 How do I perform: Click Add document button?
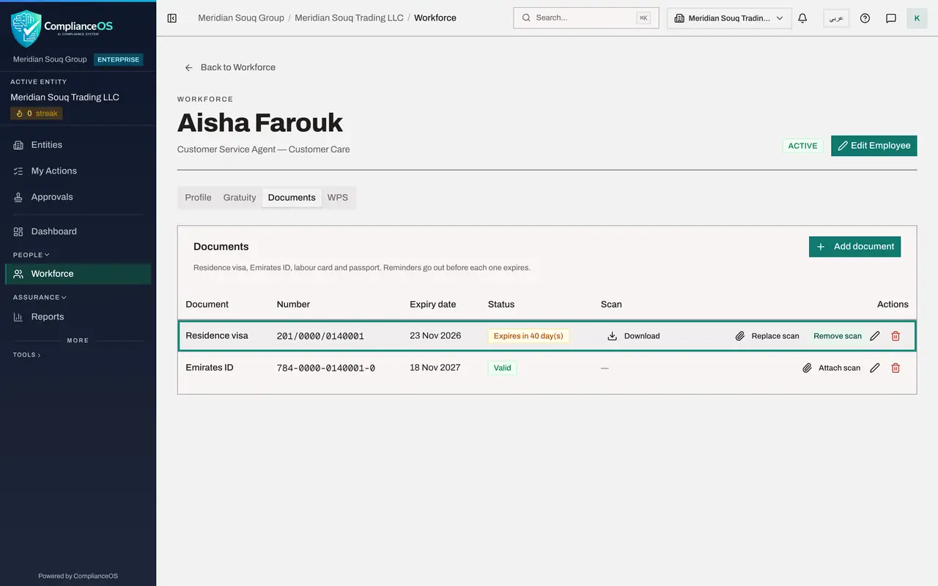854,247
